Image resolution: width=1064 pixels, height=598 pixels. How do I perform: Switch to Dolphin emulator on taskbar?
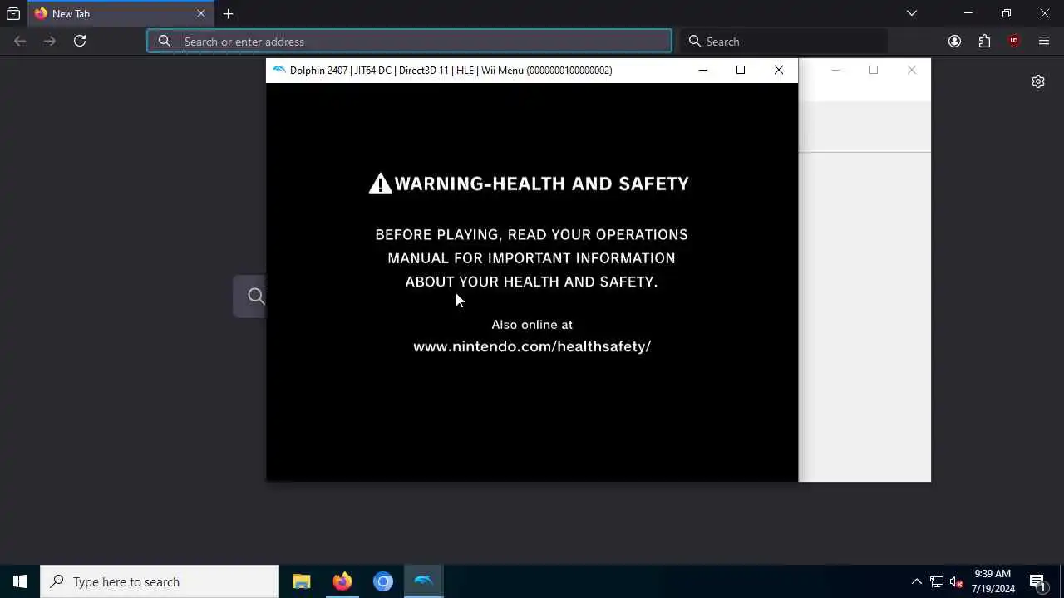click(424, 581)
